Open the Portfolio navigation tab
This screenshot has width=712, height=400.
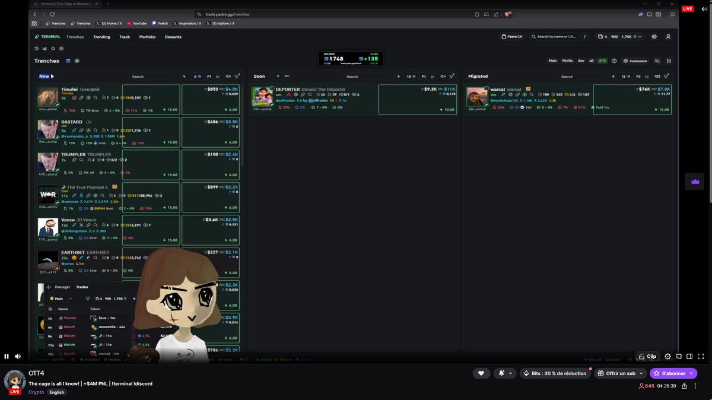tap(147, 37)
